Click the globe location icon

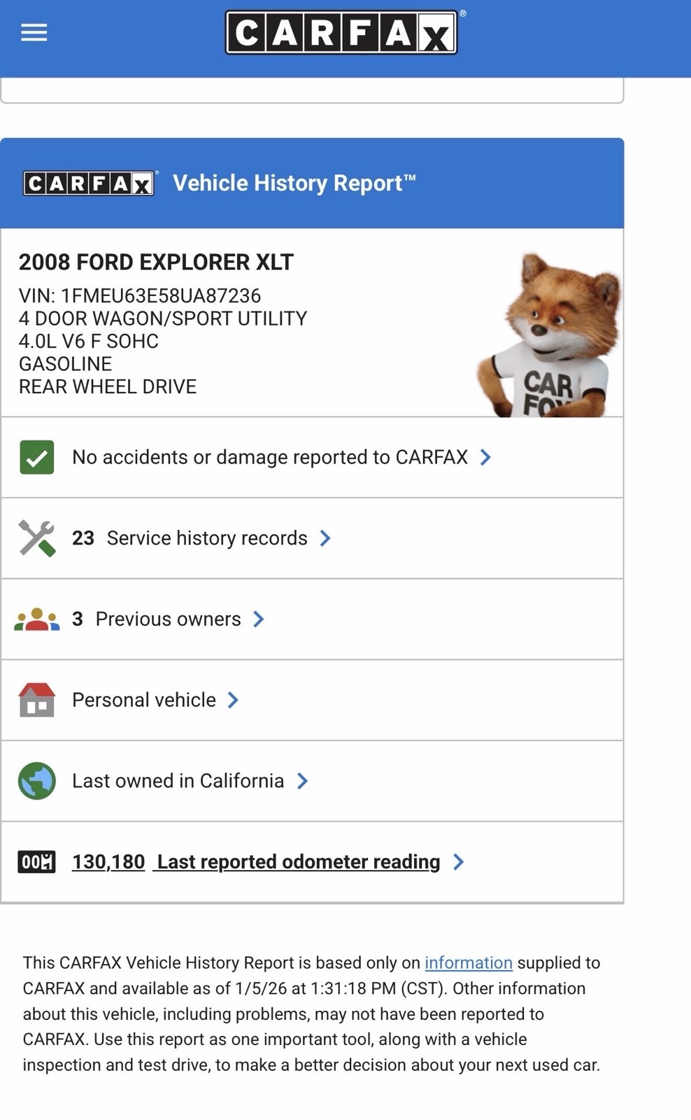(x=37, y=781)
